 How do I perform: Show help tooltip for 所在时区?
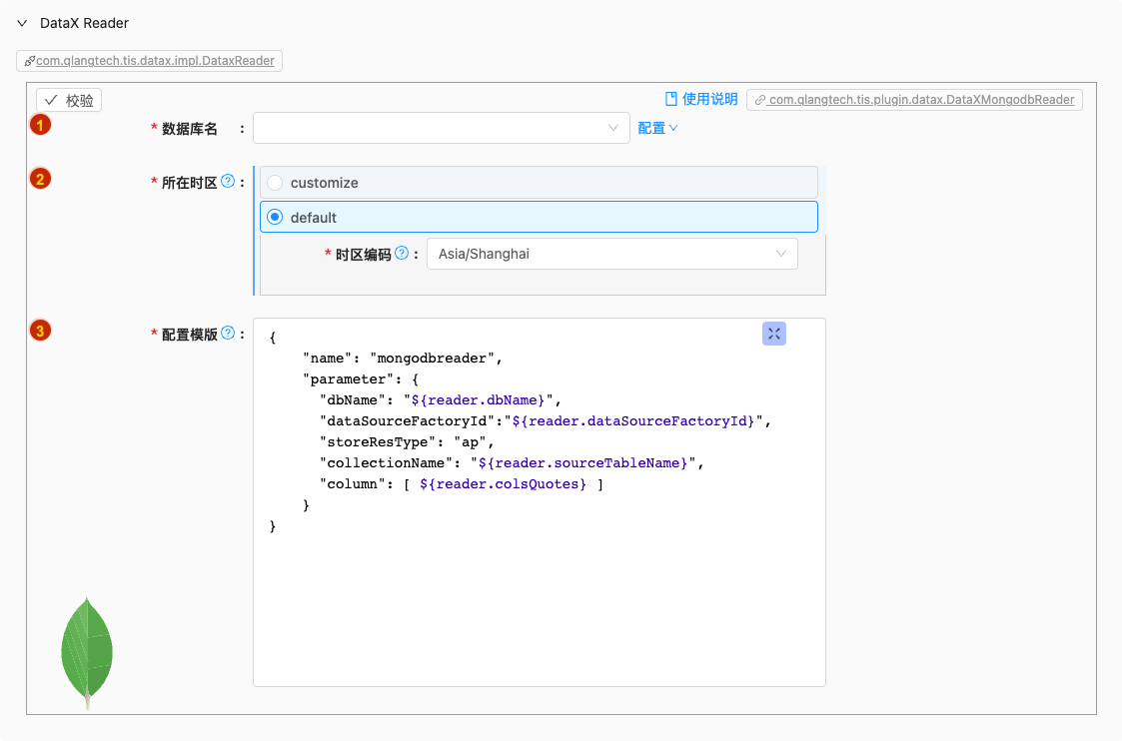point(228,181)
